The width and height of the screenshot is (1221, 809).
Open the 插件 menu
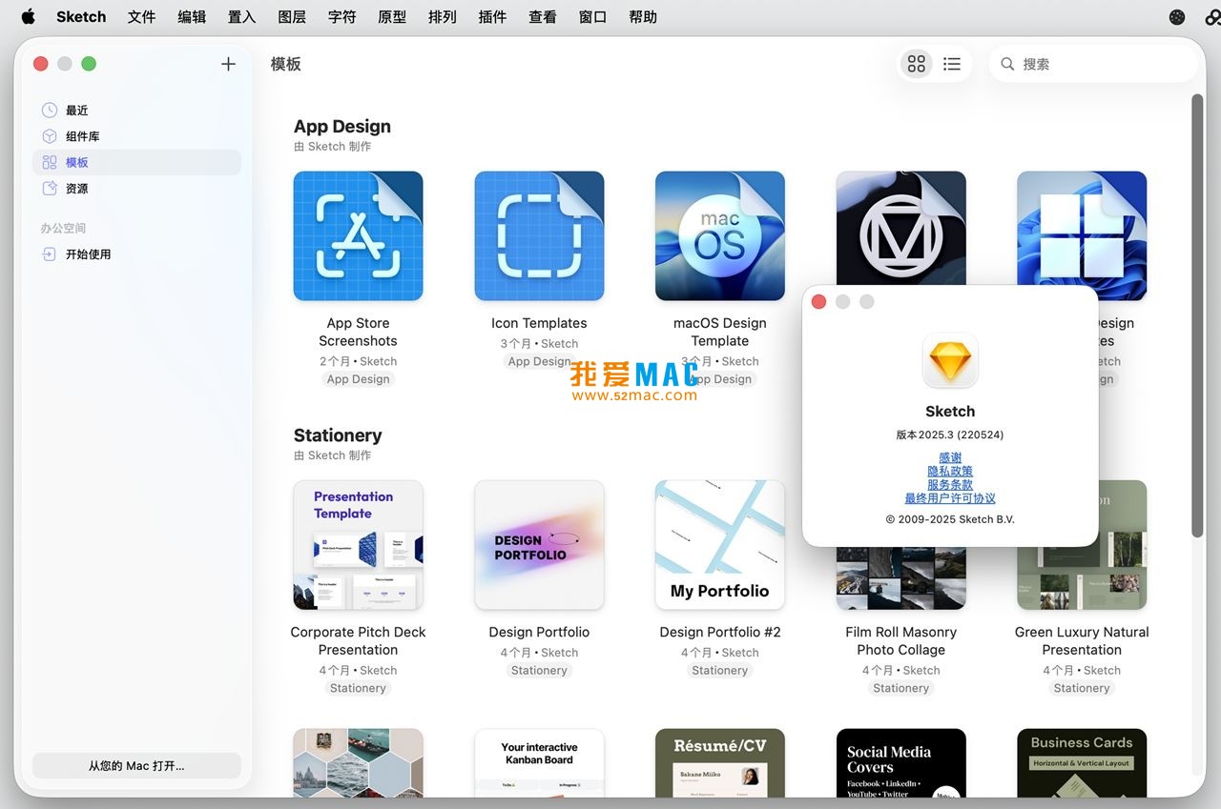click(x=492, y=16)
